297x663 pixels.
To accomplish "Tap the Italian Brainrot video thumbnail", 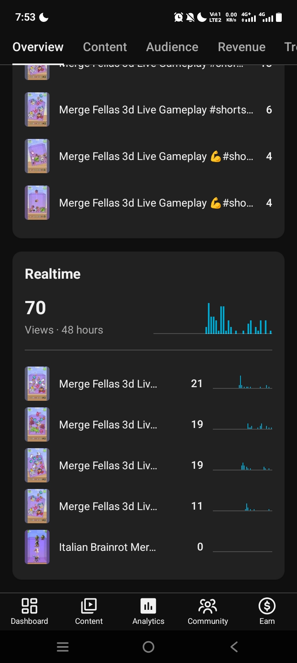I will [37, 547].
